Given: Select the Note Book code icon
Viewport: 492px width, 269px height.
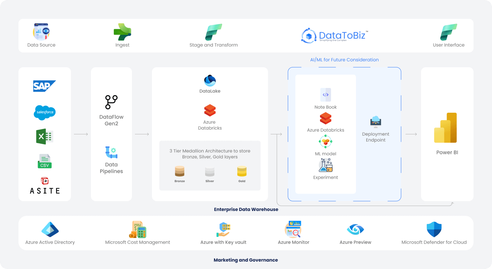Looking at the screenshot, I should pos(326,95).
